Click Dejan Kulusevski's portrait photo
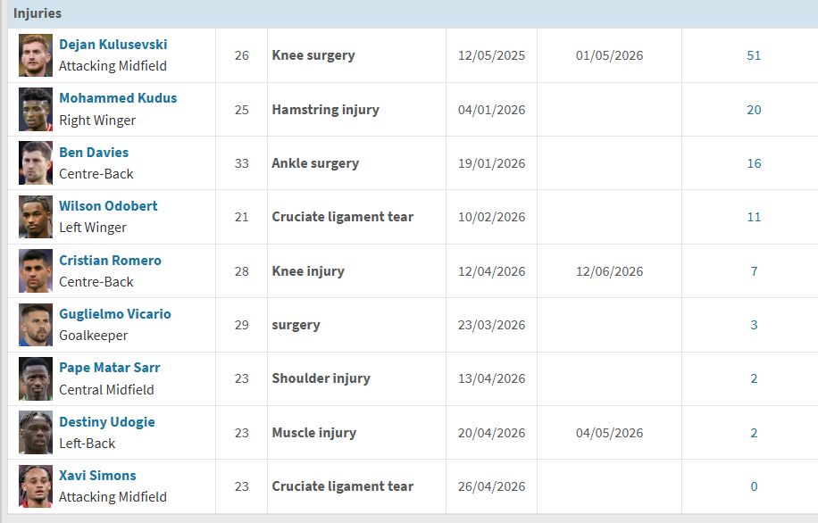The image size is (818, 523). 35,54
